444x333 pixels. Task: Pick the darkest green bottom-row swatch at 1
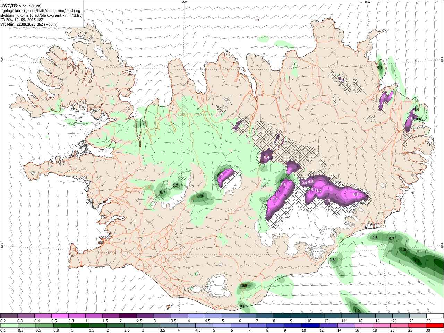click(x=80, y=325)
